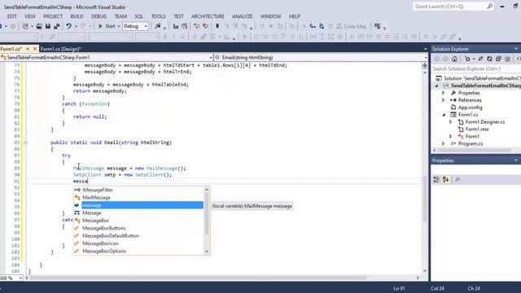Click the Property Pages wrench icon
Viewport: 521px width, 293px height.
point(458,179)
